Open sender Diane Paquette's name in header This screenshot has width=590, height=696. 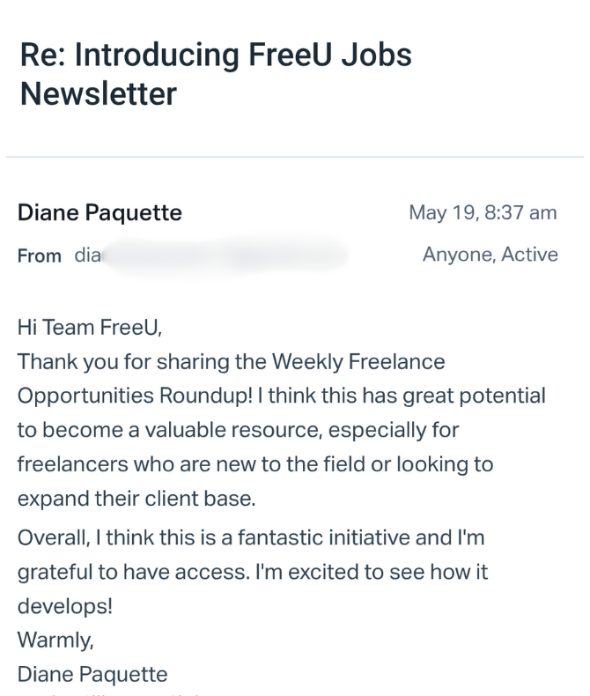pos(100,213)
